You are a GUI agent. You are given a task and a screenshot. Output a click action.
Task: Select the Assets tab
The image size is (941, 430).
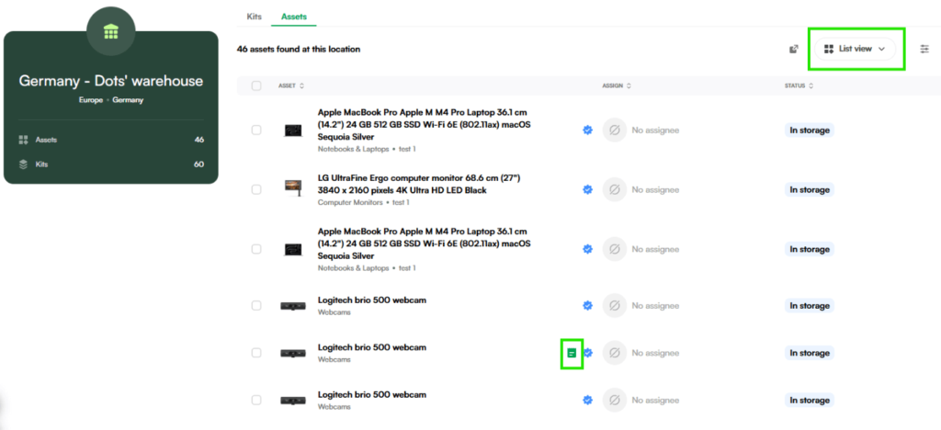(294, 17)
